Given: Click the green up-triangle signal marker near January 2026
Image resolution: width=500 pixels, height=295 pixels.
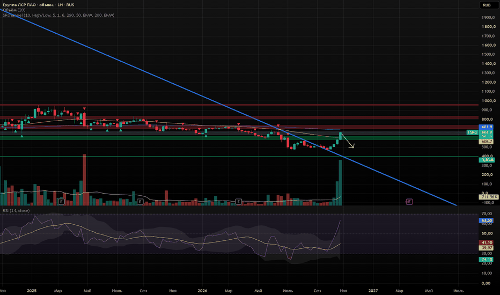Looking at the screenshot, I should (x=205, y=136).
